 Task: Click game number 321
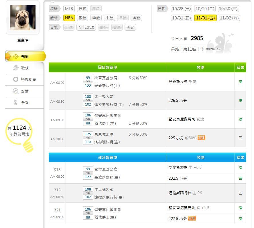57,210
